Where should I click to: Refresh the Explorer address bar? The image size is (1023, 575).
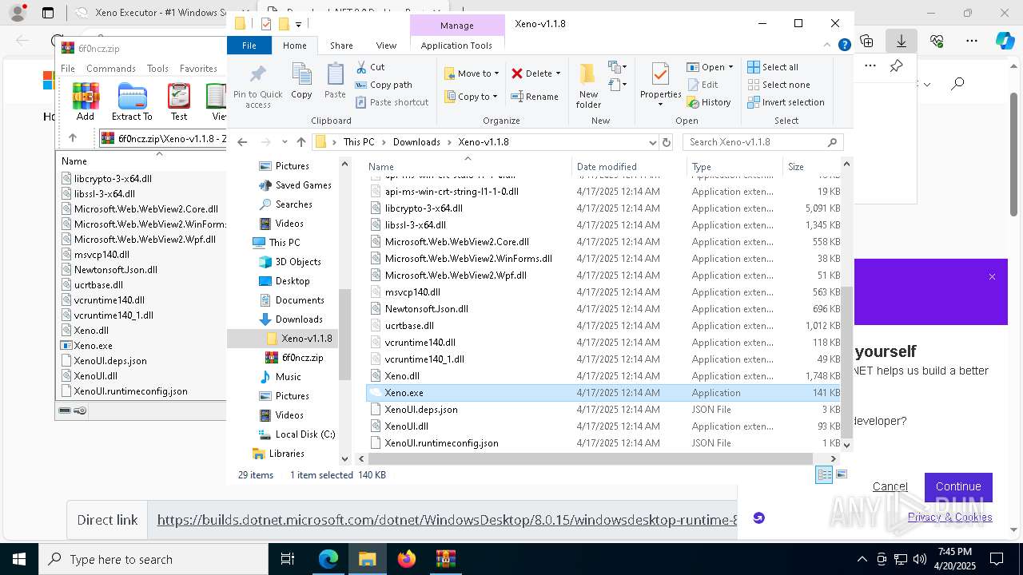tap(666, 142)
